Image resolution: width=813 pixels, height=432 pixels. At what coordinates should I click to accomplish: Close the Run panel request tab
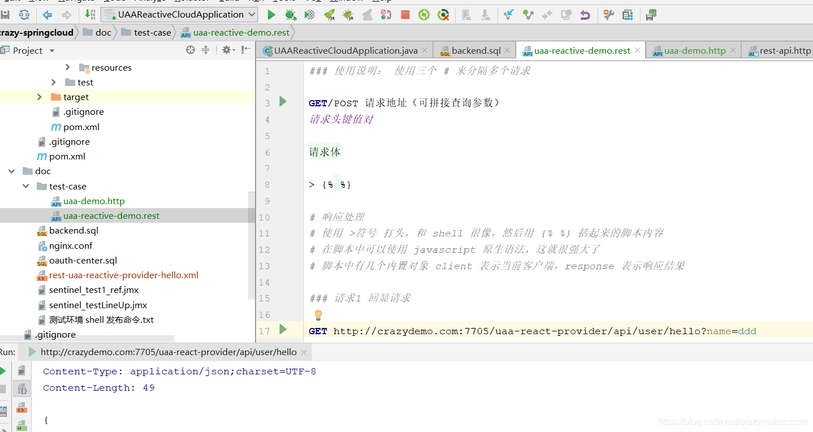(x=304, y=352)
